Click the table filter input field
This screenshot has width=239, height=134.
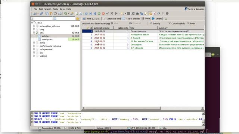64,19
